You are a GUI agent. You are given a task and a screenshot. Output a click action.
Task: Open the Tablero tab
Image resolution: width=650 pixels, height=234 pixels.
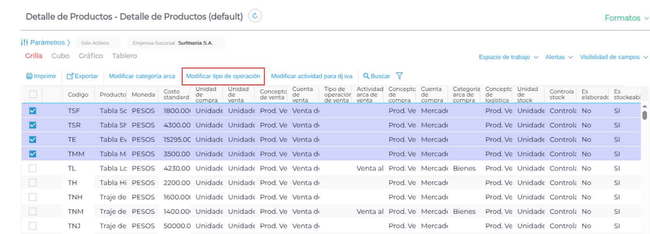click(125, 56)
